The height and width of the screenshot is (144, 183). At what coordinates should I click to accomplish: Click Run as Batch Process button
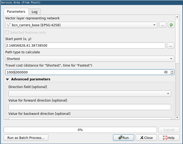point(26,138)
